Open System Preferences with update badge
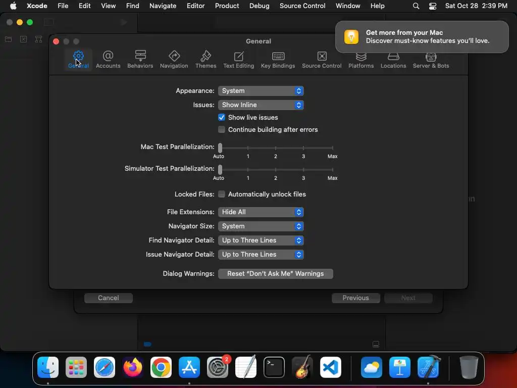 point(218,367)
